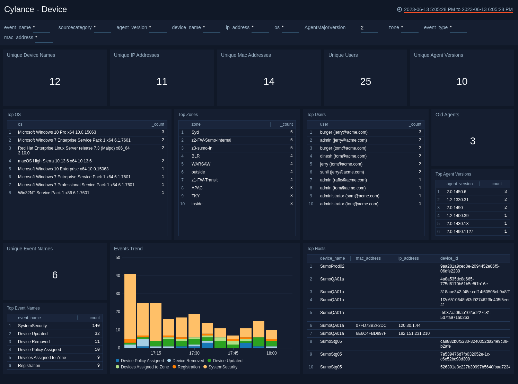This screenshot has width=518, height=384.
Task: Click burger (jerry@acme.com) in Top Users
Action: [343, 132]
